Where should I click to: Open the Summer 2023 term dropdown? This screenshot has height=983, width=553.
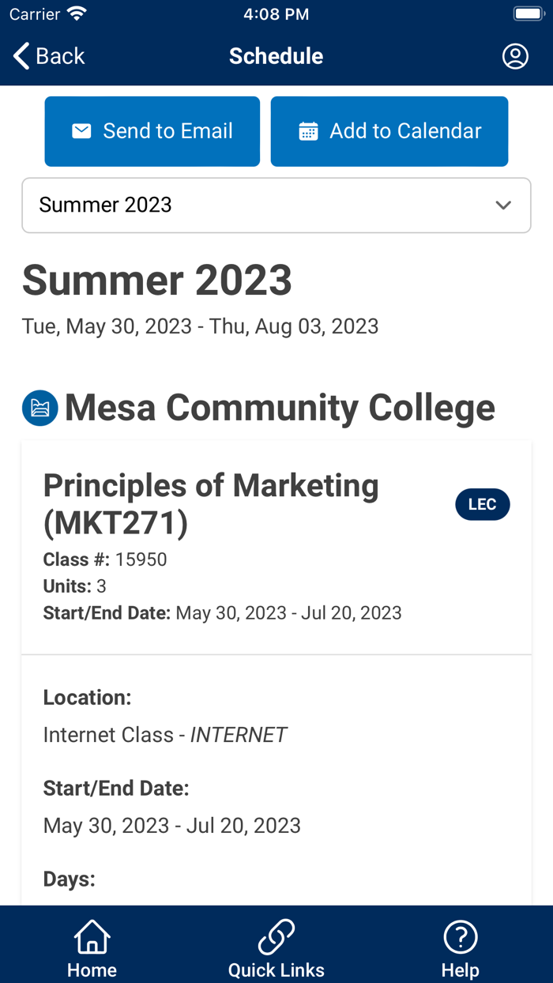(276, 205)
